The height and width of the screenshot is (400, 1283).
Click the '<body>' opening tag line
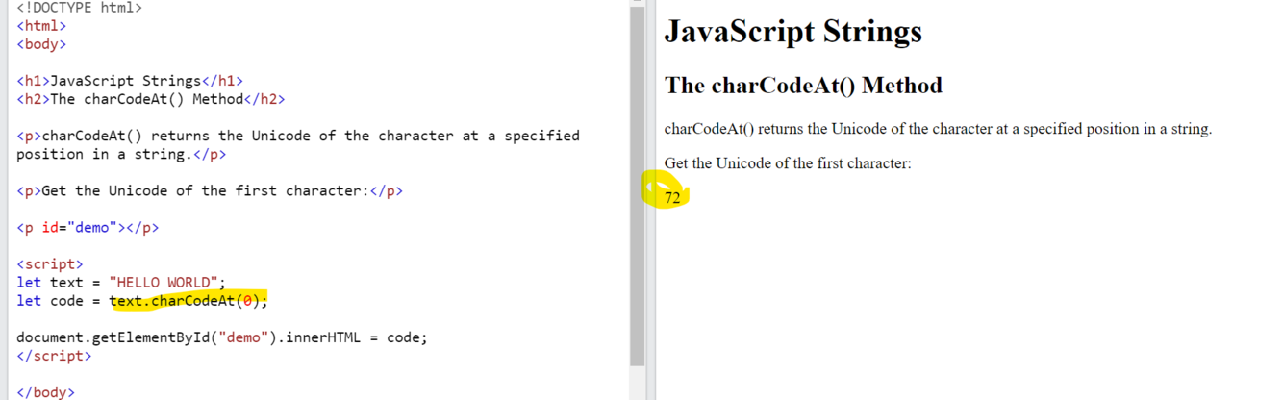(x=41, y=44)
